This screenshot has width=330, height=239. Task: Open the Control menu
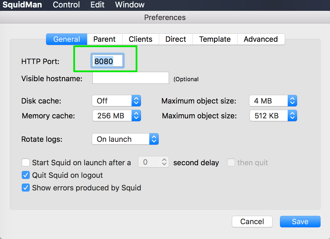click(x=66, y=5)
